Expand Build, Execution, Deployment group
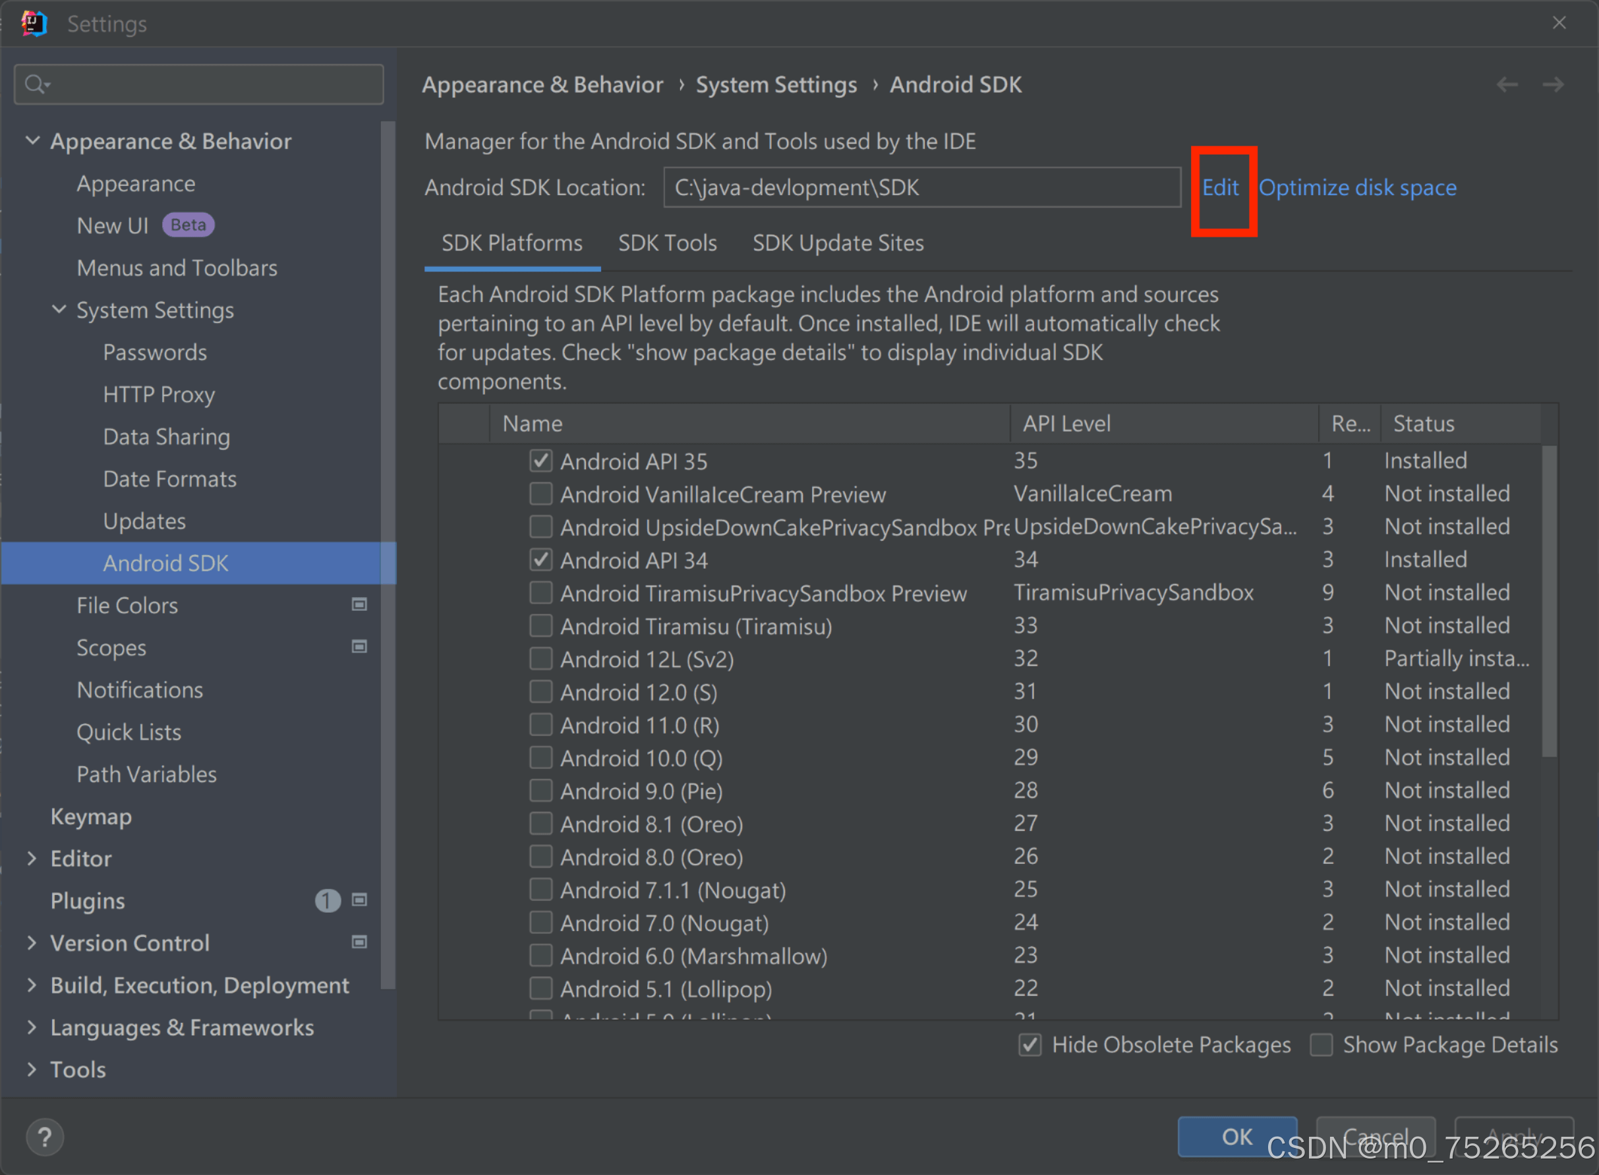This screenshot has height=1175, width=1599. 32,985
